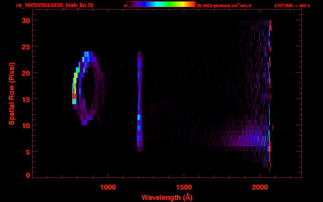323x202 pixels.
Task: Click the y-axis tick label 10
Action: [x=26, y=125]
